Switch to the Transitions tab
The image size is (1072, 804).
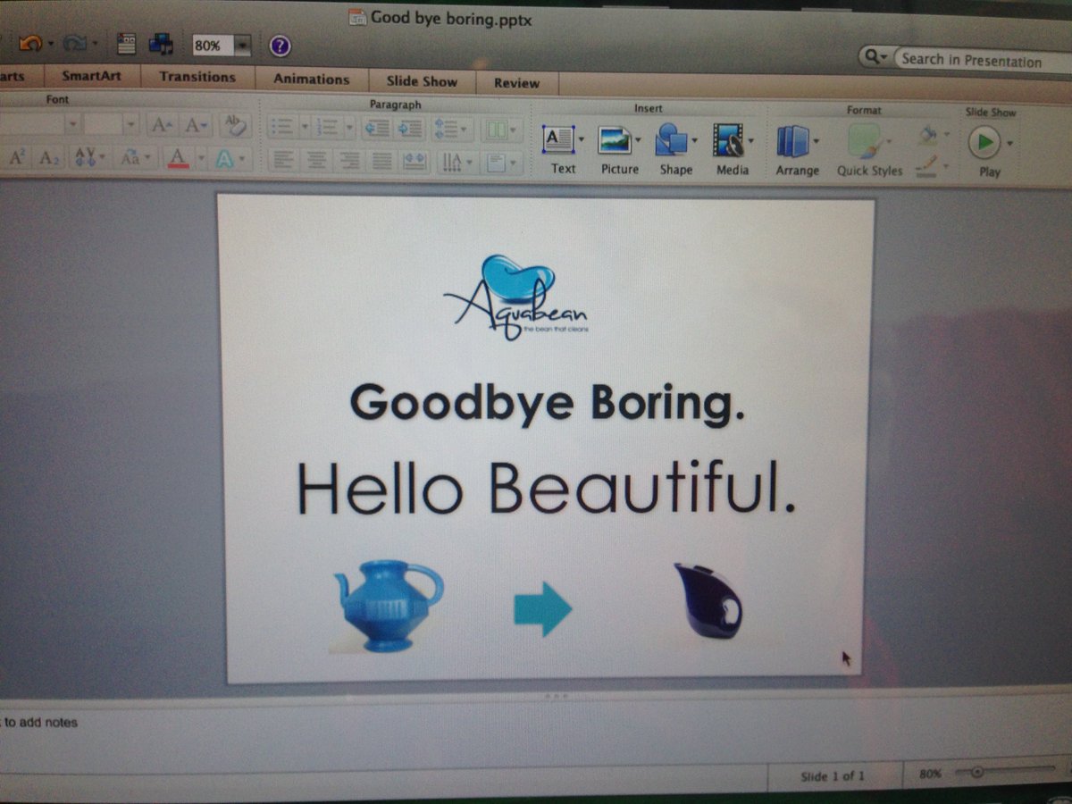pyautogui.click(x=197, y=77)
